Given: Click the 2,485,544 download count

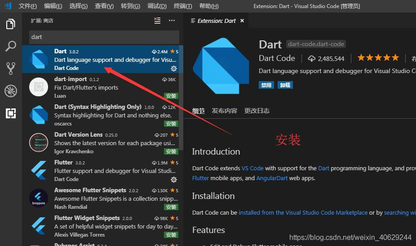Looking at the screenshot, I should click(331, 58).
